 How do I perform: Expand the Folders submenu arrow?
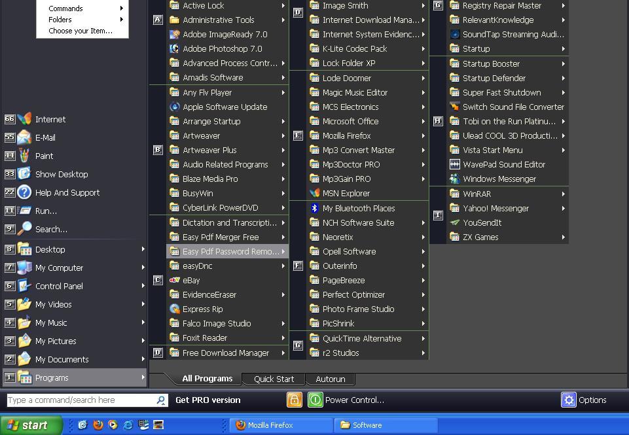(121, 19)
